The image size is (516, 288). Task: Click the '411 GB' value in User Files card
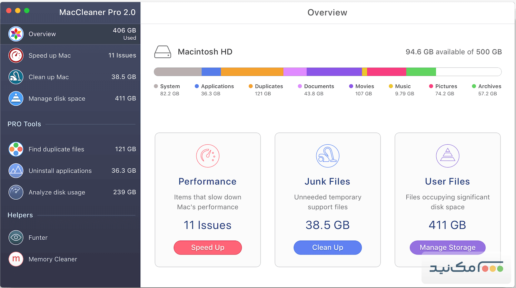click(448, 225)
